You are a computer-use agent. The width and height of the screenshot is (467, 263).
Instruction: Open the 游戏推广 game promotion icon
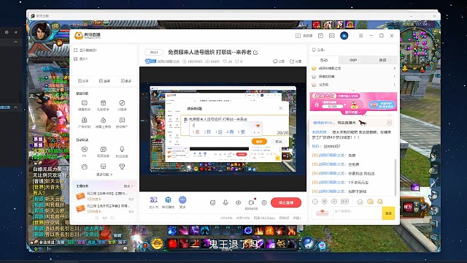(122, 120)
